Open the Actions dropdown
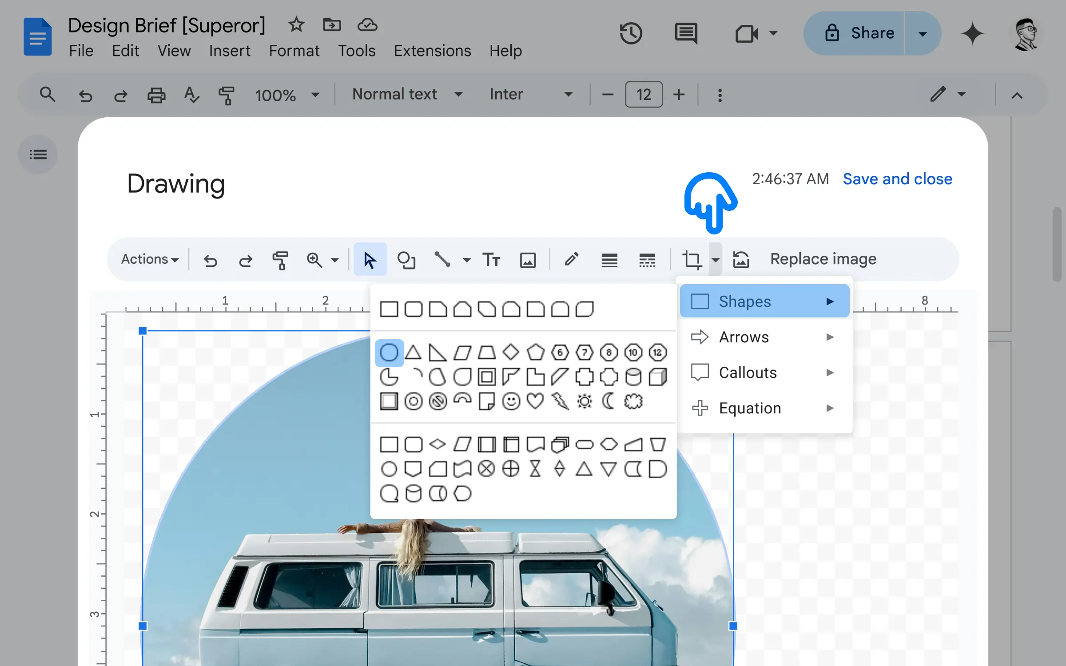The image size is (1066, 666). tap(150, 259)
